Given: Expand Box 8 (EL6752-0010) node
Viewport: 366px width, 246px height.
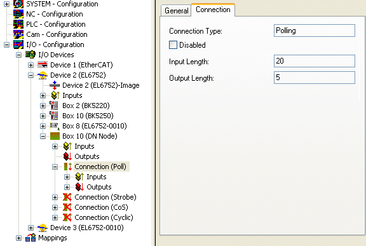Looking at the screenshot, I should (x=43, y=126).
